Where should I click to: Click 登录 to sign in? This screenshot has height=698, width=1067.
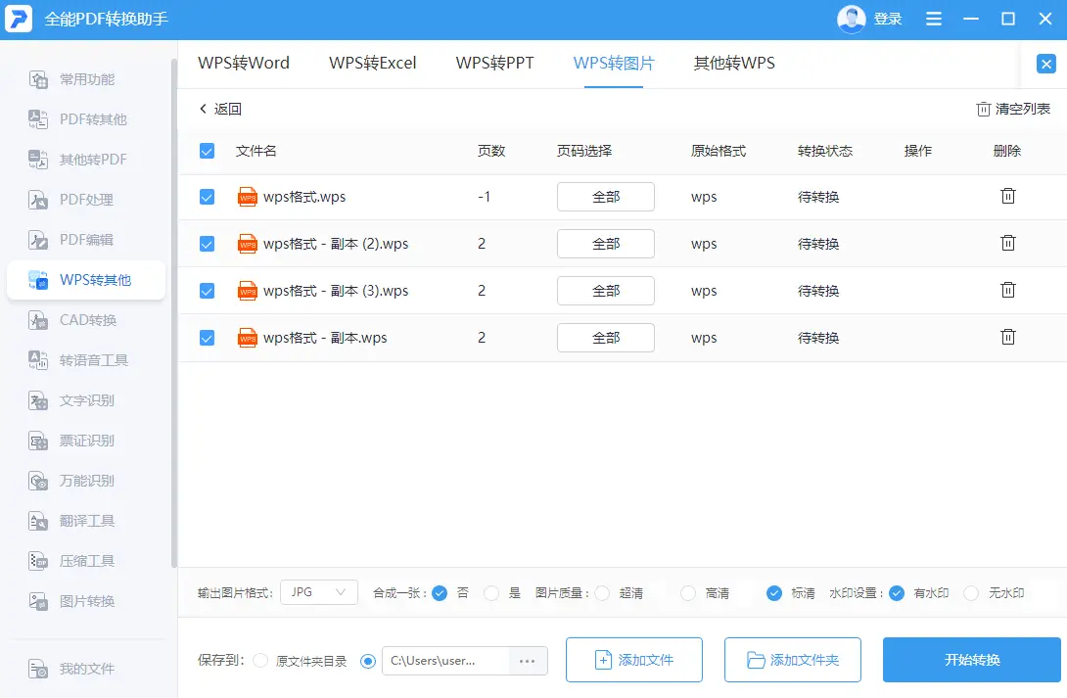[x=888, y=19]
